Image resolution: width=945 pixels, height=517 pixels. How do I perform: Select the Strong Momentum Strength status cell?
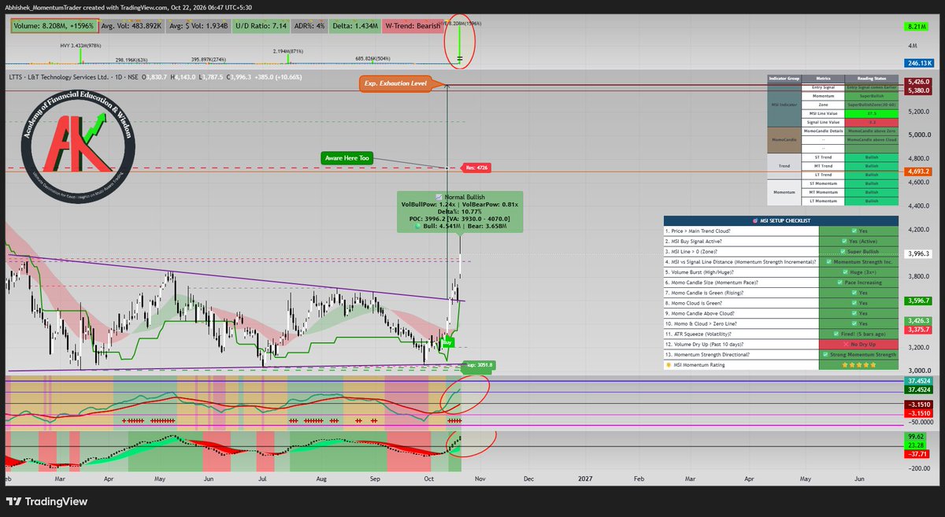tap(858, 354)
